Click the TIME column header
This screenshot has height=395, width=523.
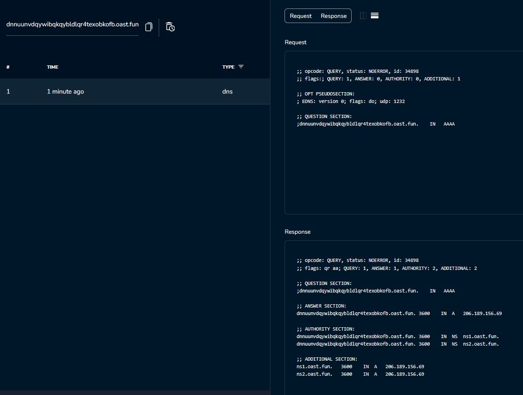53,67
